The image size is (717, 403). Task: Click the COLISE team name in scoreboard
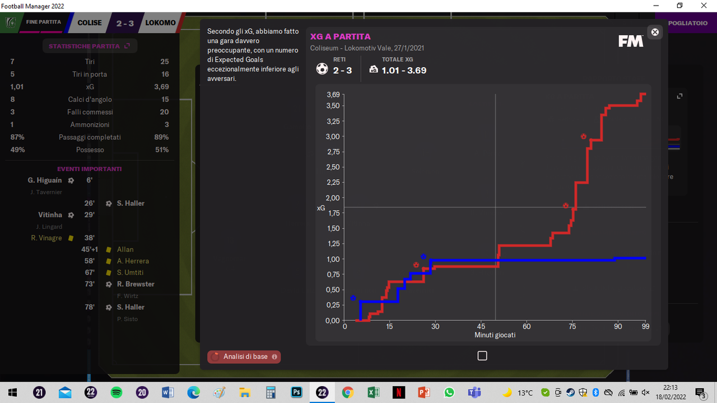(90, 23)
